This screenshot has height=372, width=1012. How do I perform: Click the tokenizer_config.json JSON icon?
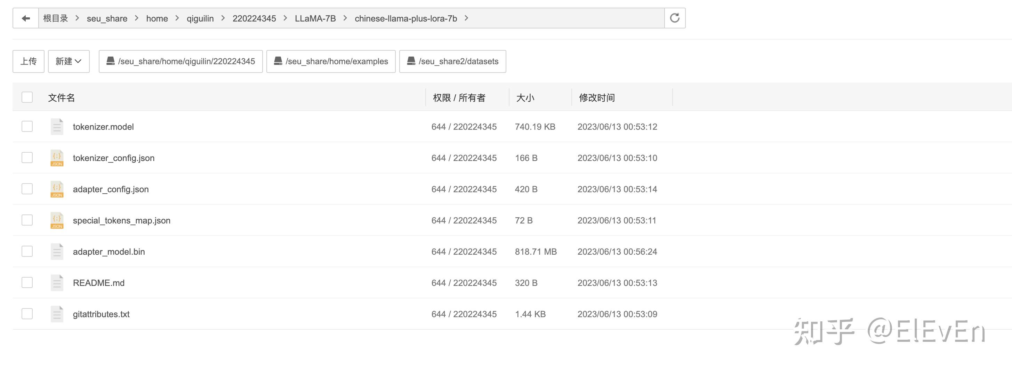[57, 158]
